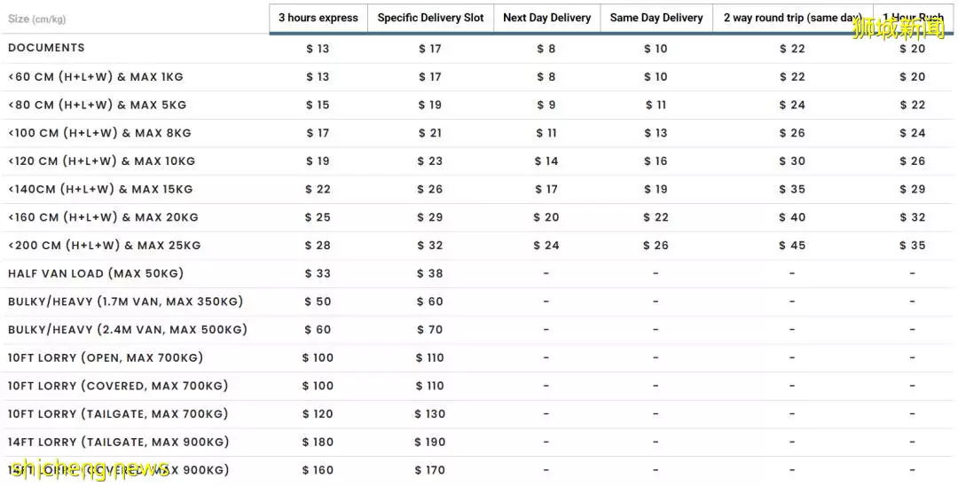Click $13 price for Documents 3 hours express
This screenshot has width=958, height=486.
[x=318, y=49]
